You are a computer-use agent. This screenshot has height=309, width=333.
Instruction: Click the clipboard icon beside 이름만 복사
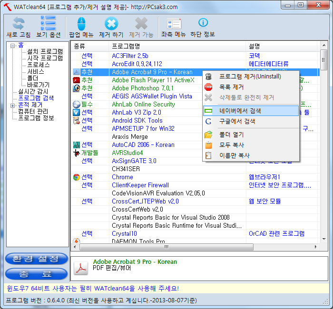[208, 155]
